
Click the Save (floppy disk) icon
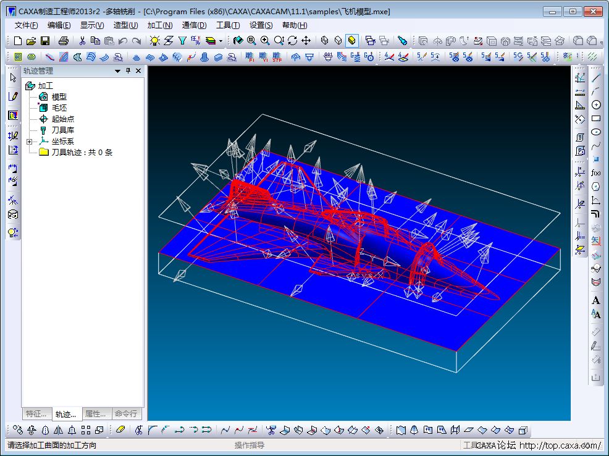45,41
